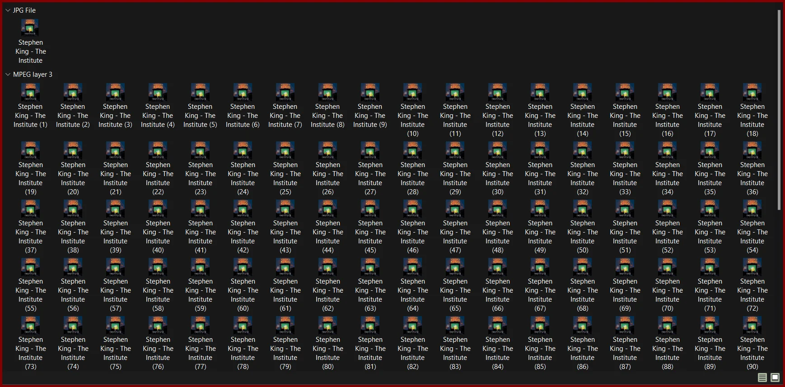Click file name Institute (39)
Viewport: 785px width, 387px height.
click(x=115, y=237)
